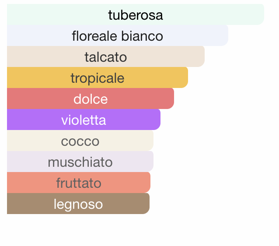Image resolution: width=279 pixels, height=246 pixels.
Task: Click the white 'dolce' text
Action: [x=91, y=99]
